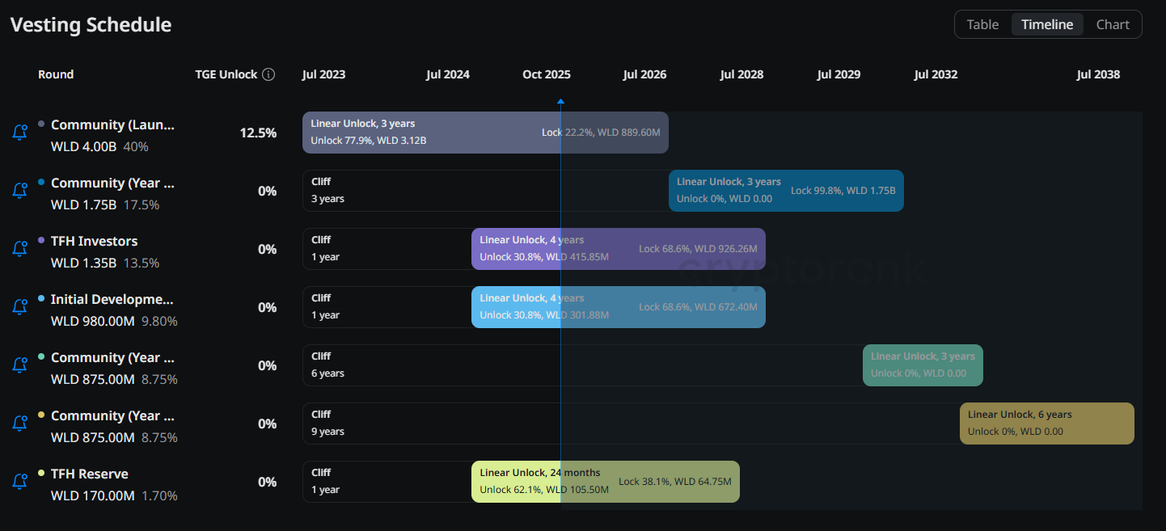Click the TFH Investors Cliff 1 year segment

coord(387,249)
